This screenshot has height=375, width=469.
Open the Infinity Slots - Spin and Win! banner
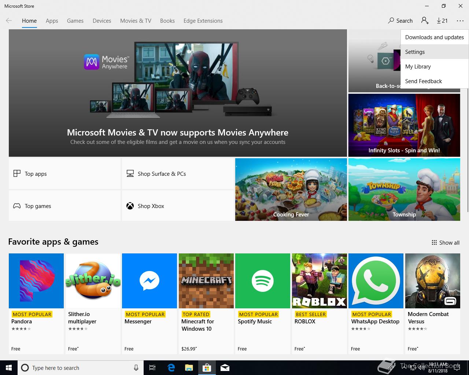pos(404,125)
